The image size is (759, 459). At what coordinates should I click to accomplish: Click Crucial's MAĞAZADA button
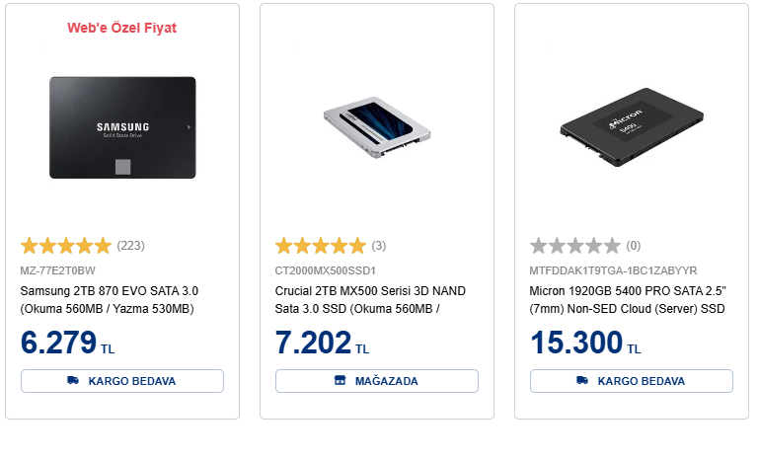[377, 381]
